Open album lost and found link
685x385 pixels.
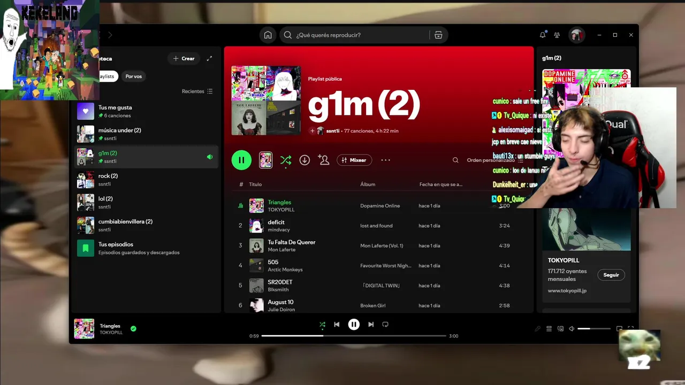[x=376, y=226]
